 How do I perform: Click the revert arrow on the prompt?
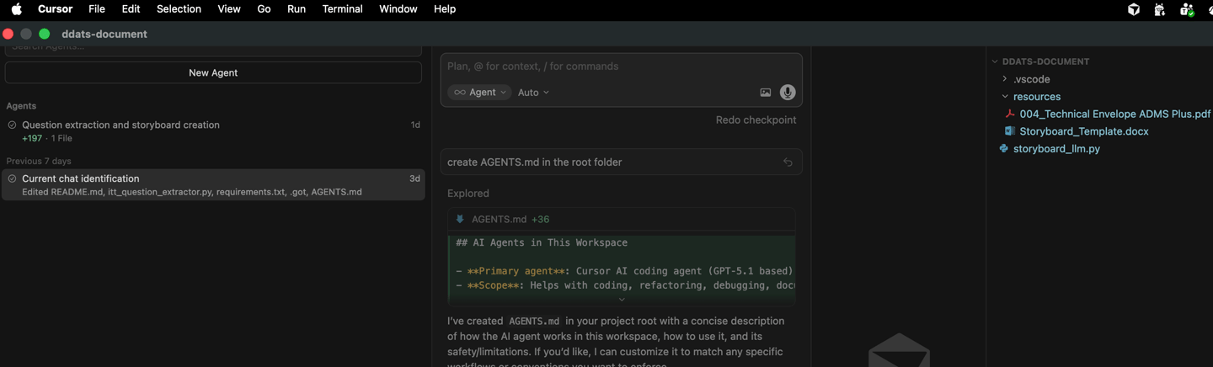pos(788,162)
